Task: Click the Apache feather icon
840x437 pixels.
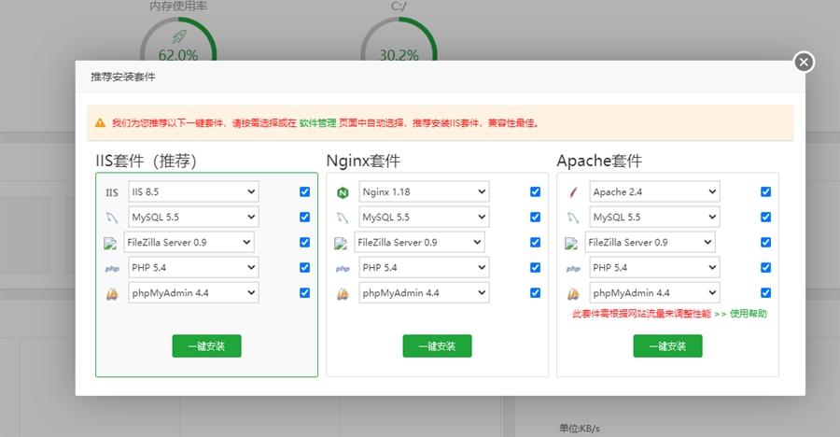Action: [x=572, y=192]
